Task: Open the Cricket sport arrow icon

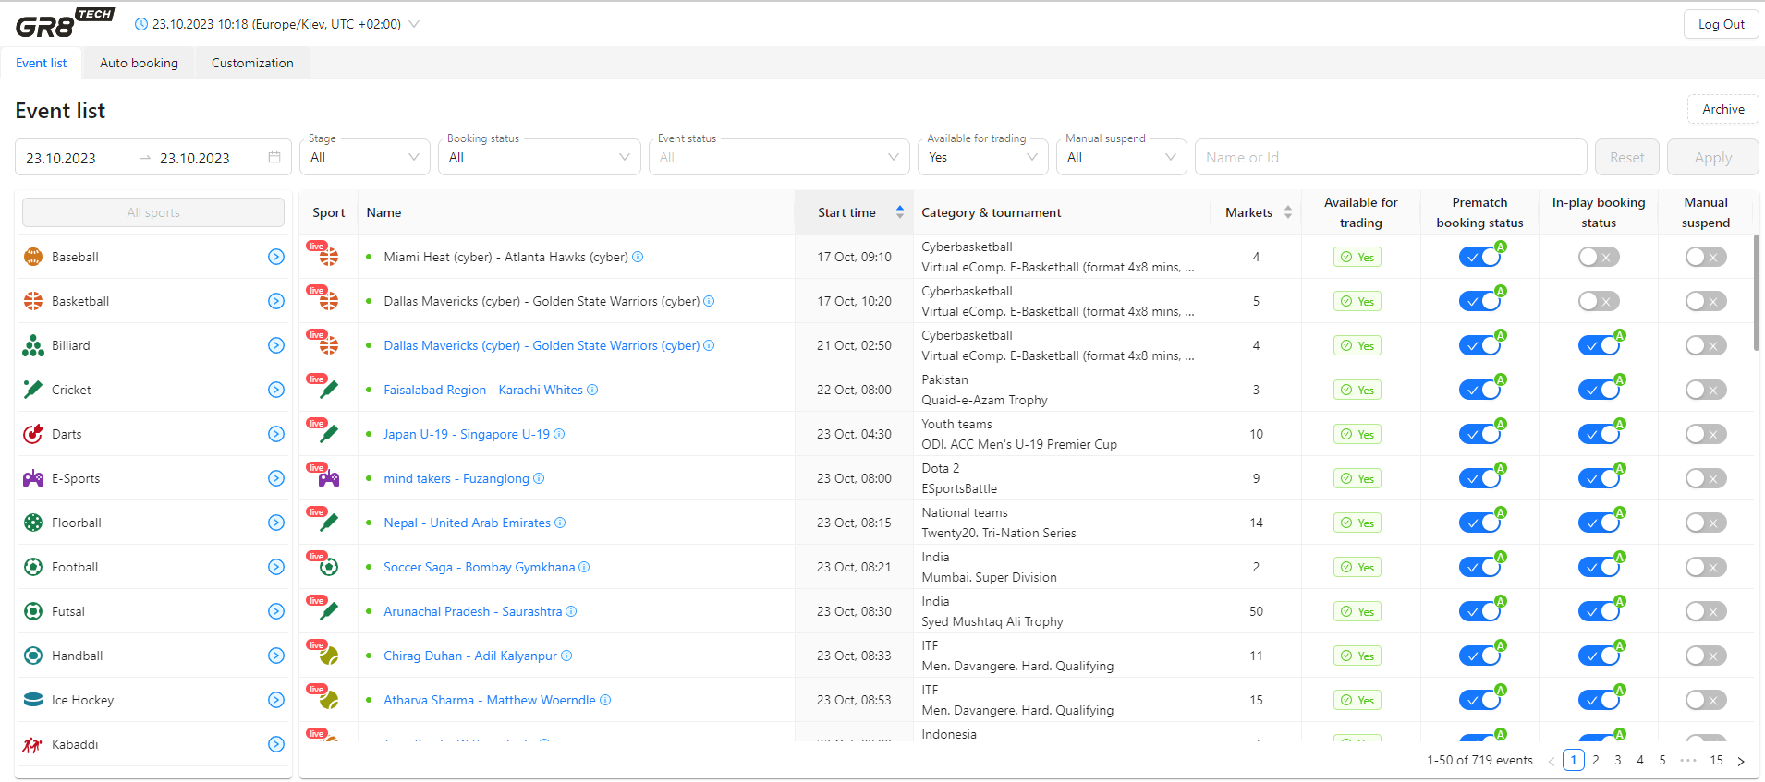Action: tap(276, 390)
